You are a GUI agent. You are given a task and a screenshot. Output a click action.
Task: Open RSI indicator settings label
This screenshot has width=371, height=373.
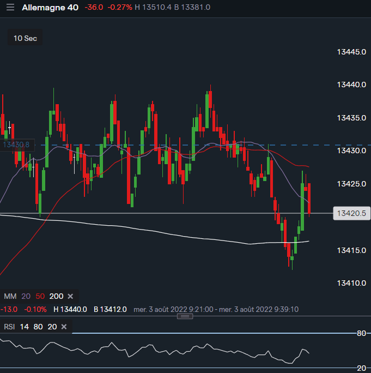tap(9, 327)
